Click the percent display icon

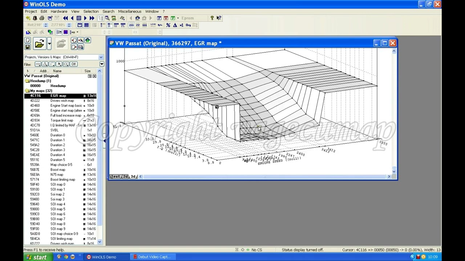tap(168, 25)
